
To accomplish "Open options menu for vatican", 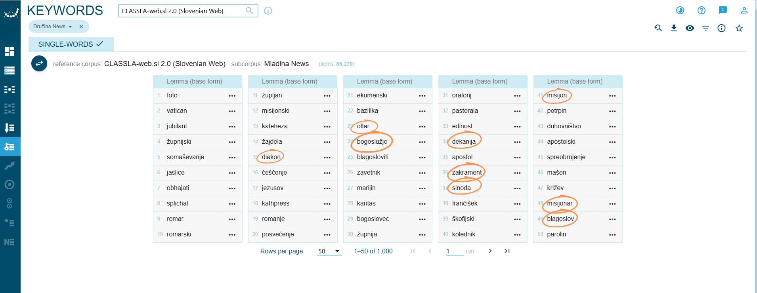I will 232,111.
